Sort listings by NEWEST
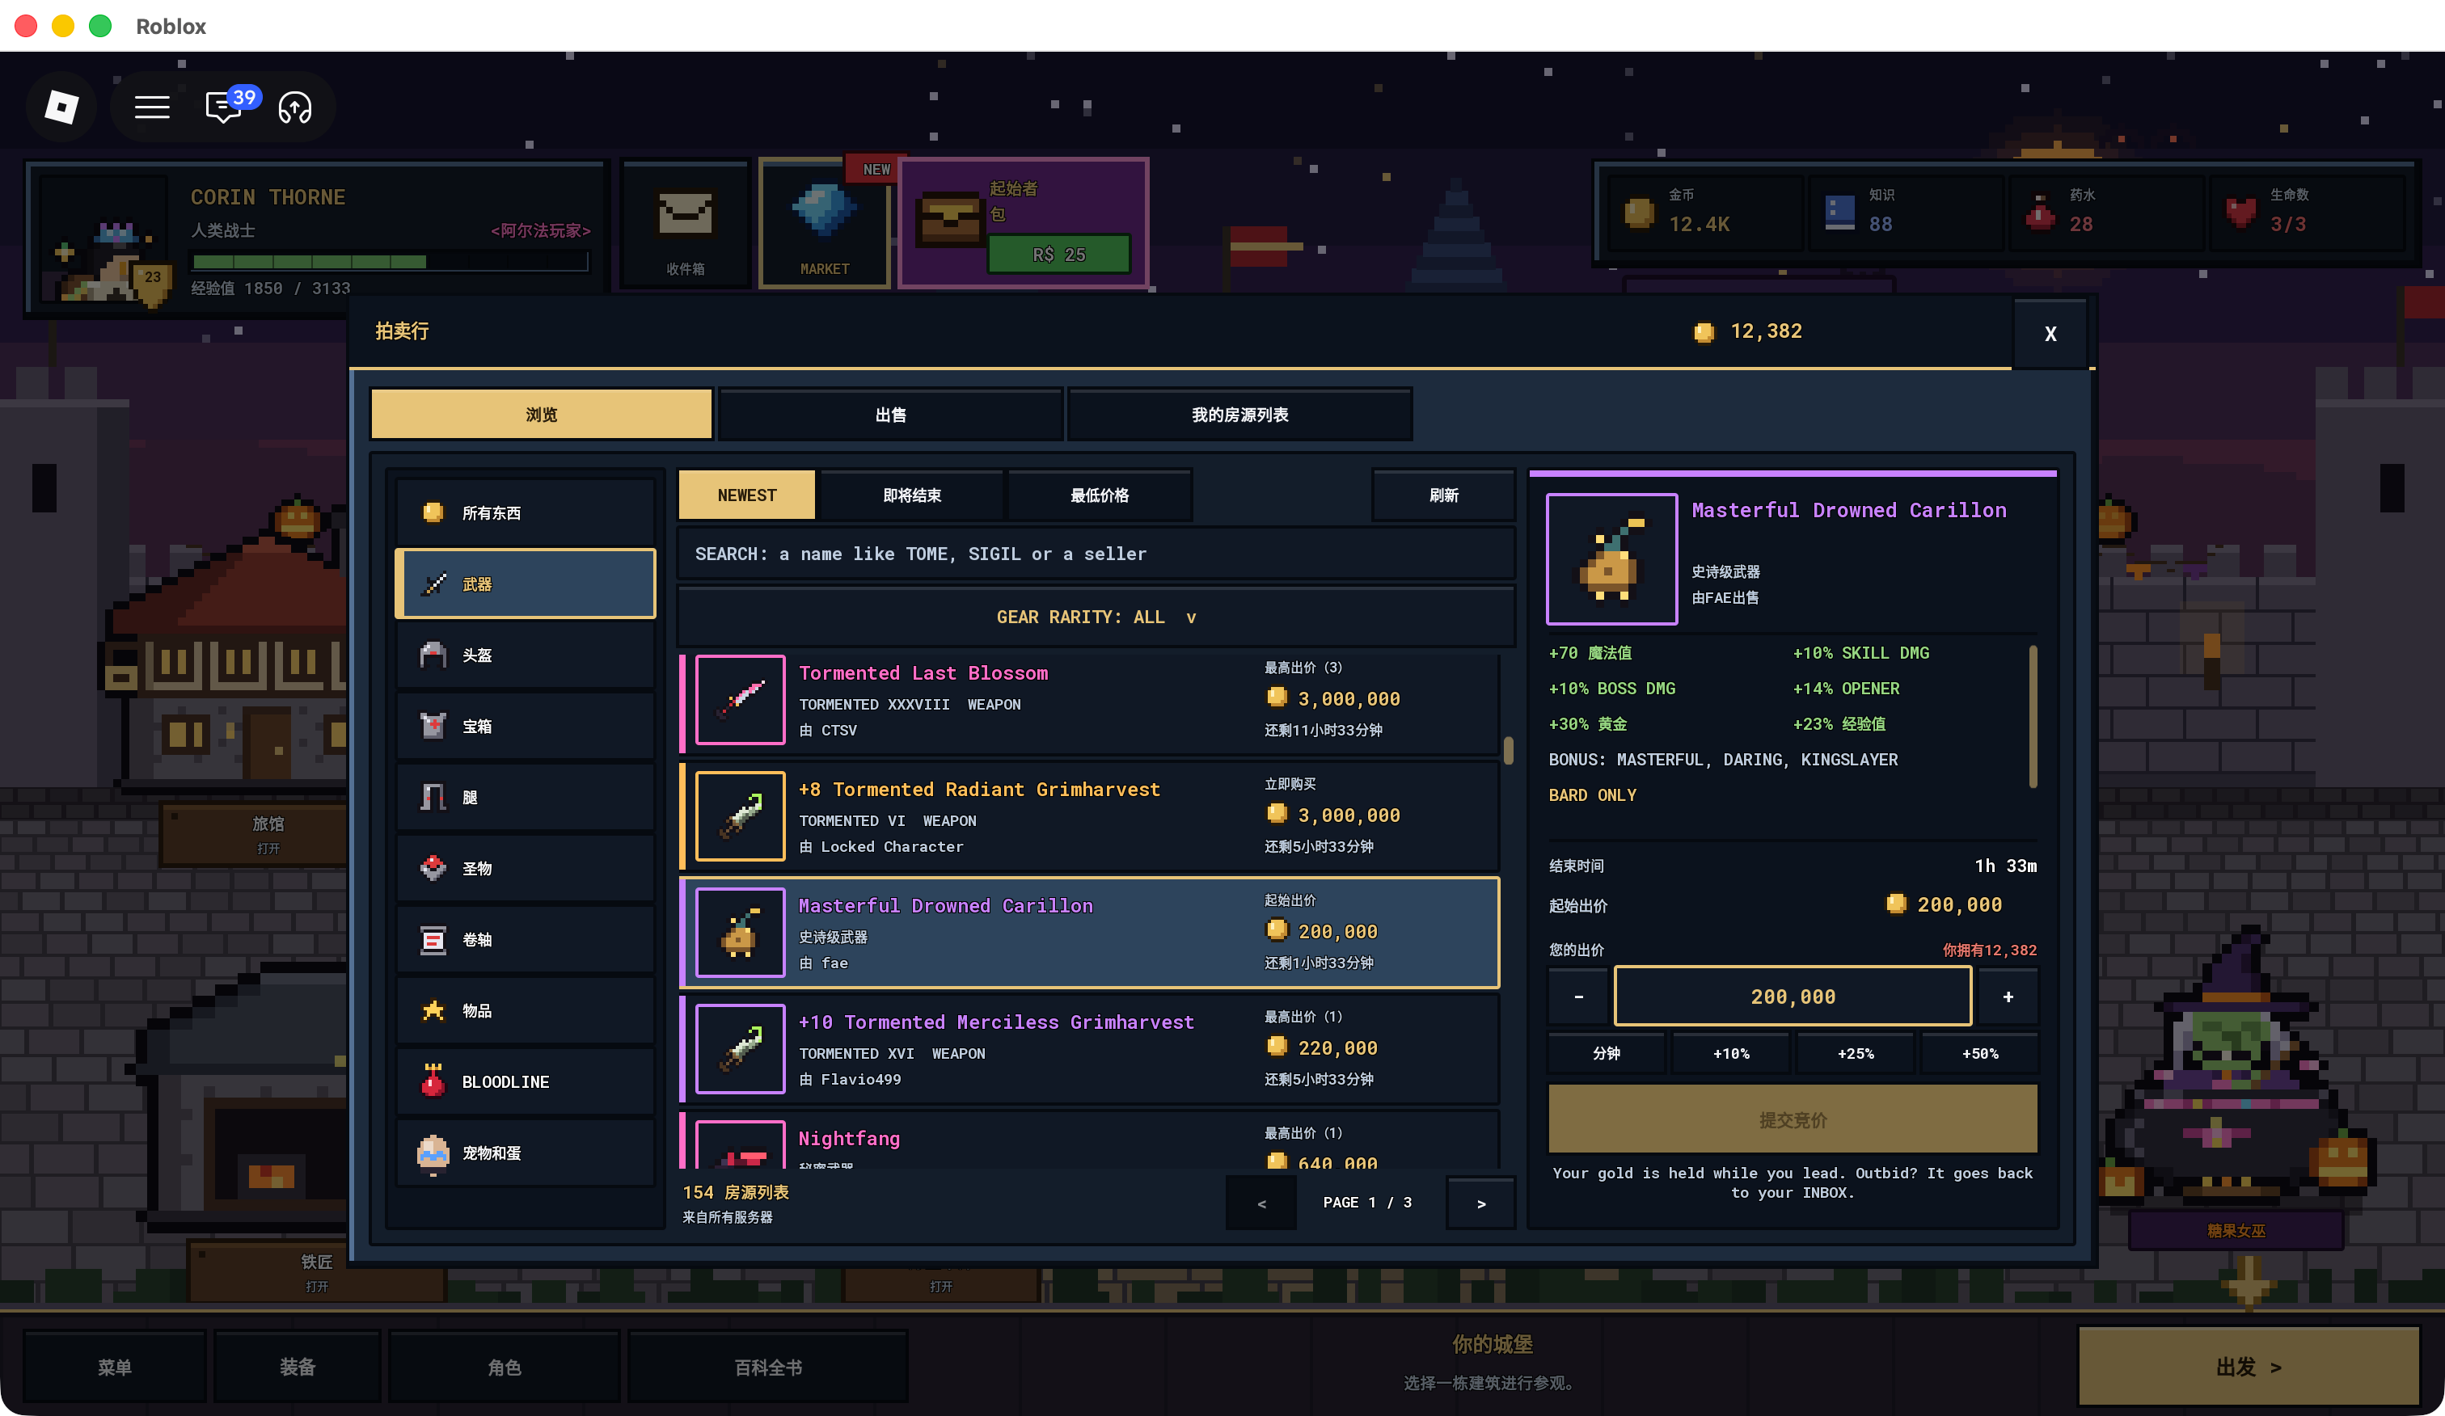This screenshot has height=1416, width=2445. (746, 495)
